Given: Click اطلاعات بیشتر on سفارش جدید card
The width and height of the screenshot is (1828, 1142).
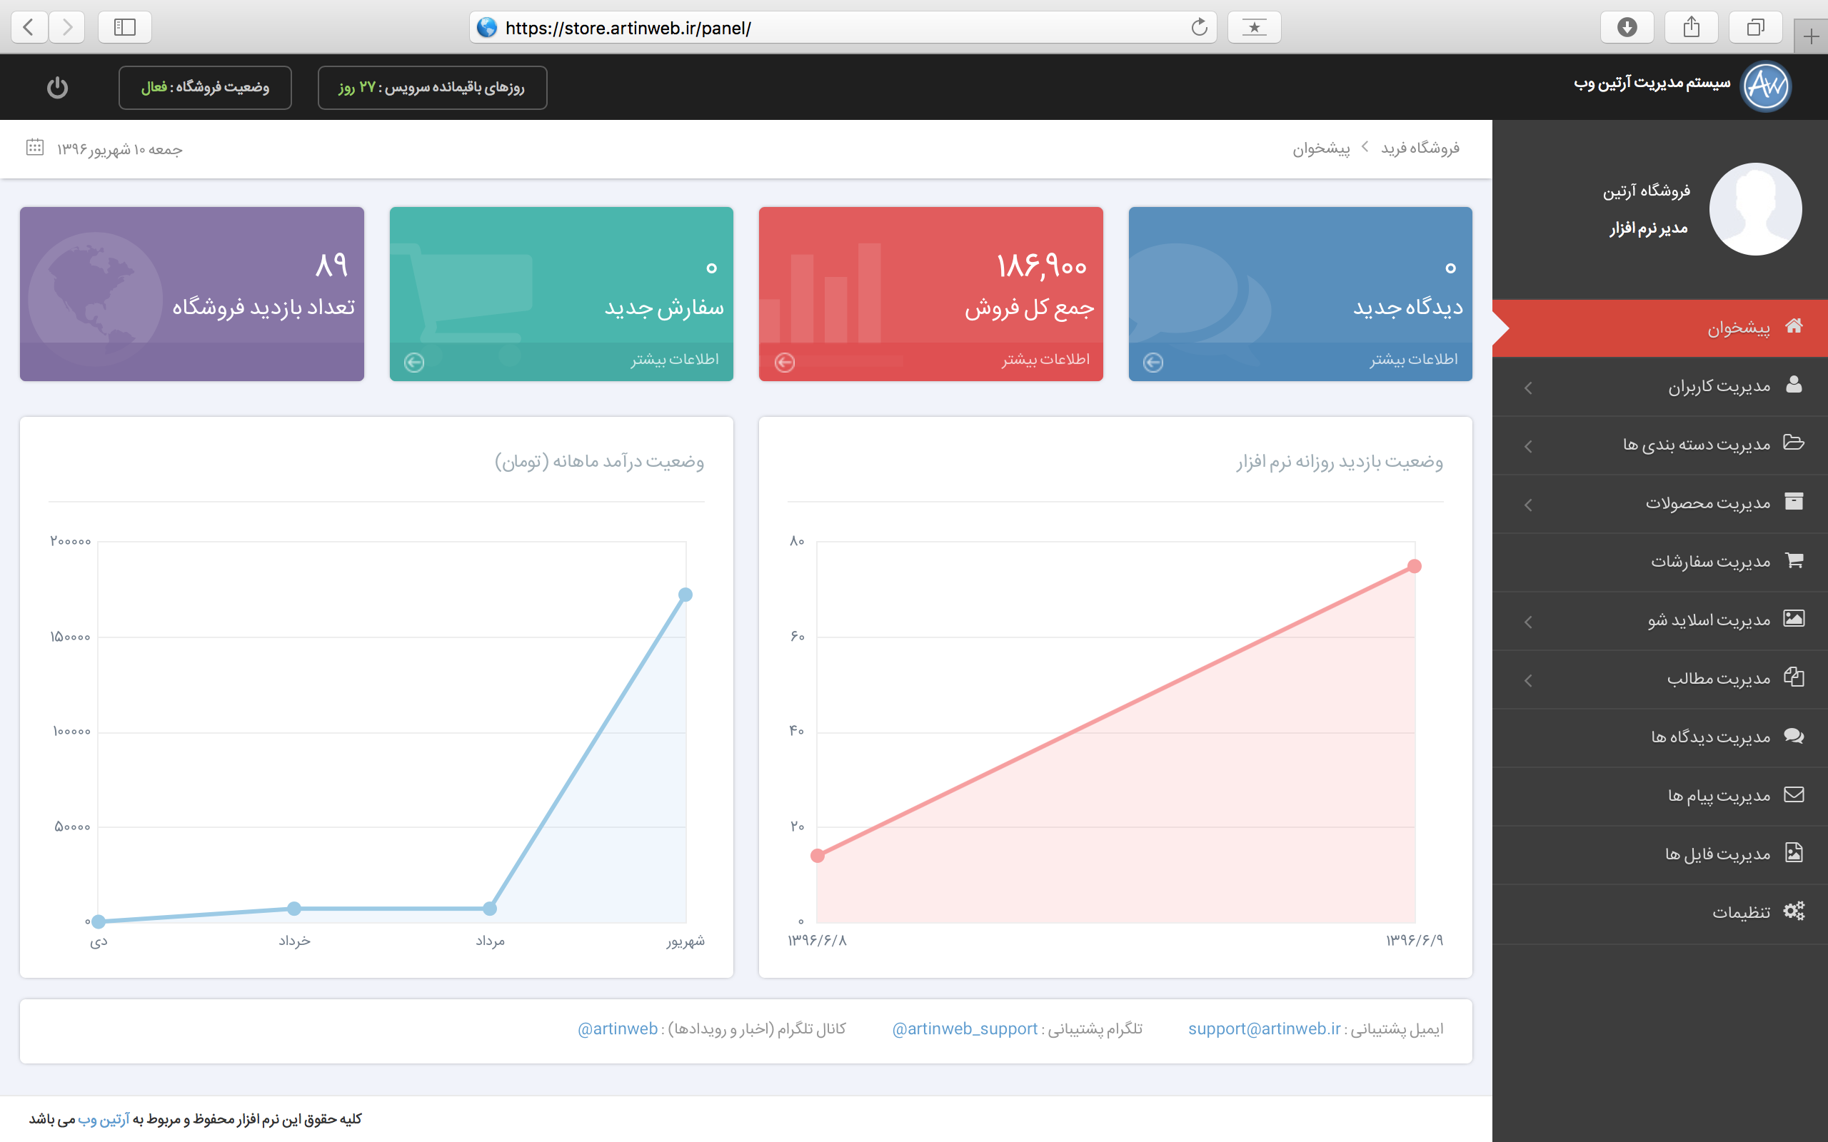Looking at the screenshot, I should pyautogui.click(x=675, y=359).
